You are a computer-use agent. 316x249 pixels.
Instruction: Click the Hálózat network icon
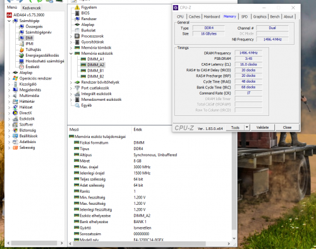pos(15,107)
